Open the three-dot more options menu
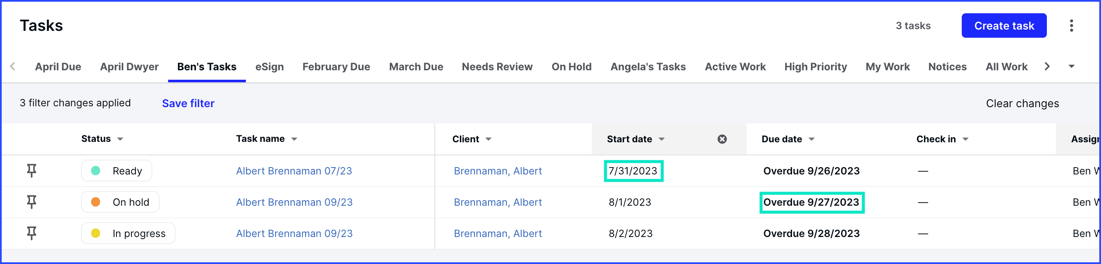 click(x=1071, y=26)
